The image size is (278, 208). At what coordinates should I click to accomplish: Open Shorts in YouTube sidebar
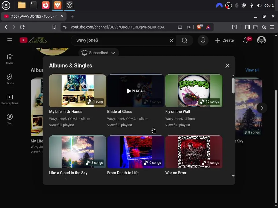point(10,79)
